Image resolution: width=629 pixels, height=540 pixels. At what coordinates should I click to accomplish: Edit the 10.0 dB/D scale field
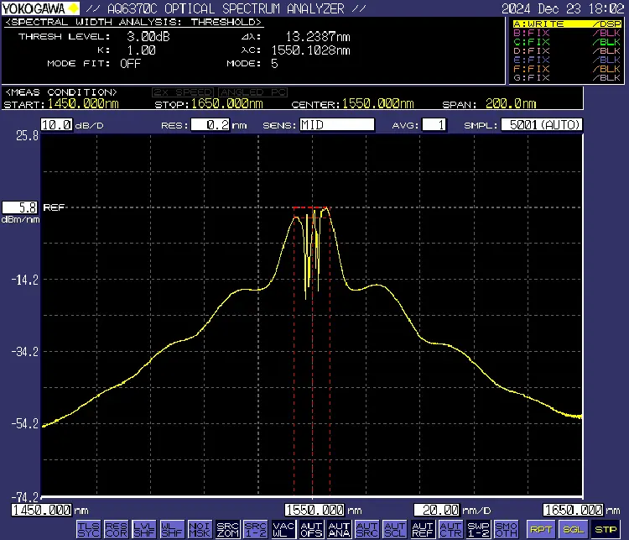[x=56, y=124]
